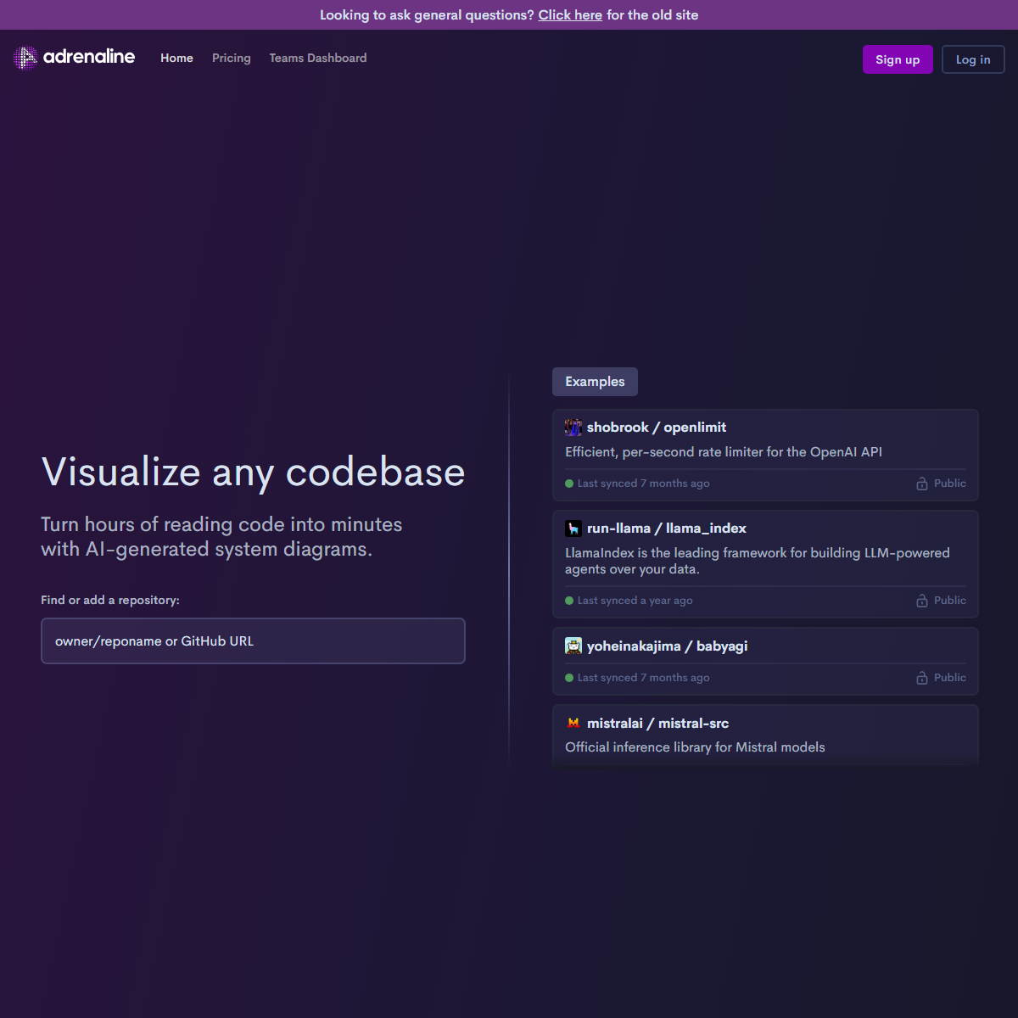
Task: Click 'Public' label on babyagi card
Action: pyautogui.click(x=950, y=678)
